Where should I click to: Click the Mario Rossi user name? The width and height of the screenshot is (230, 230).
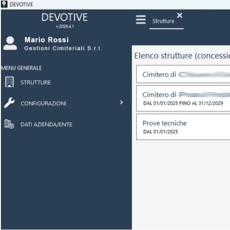click(46, 40)
